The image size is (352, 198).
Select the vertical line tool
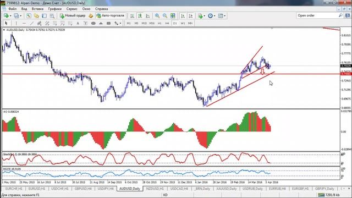[x=16, y=23]
